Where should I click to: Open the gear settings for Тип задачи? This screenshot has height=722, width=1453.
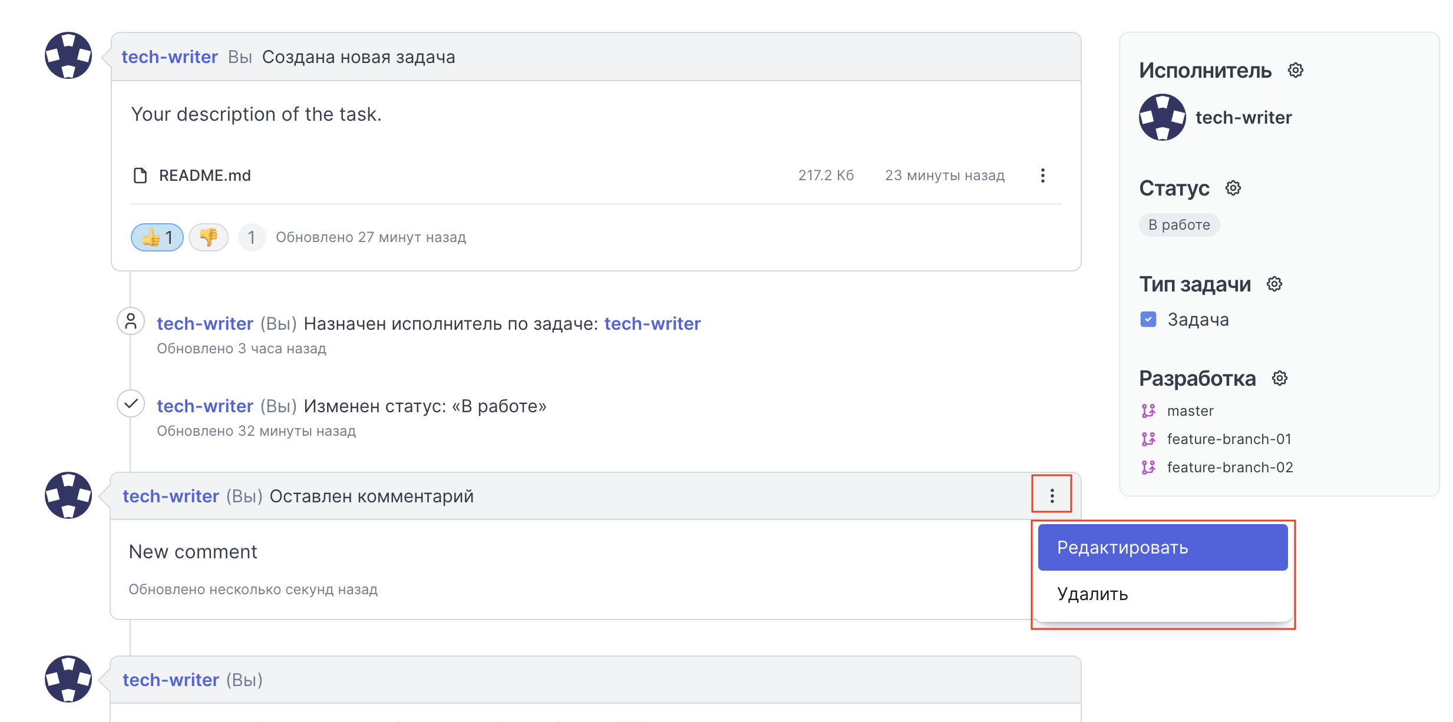[1274, 284]
